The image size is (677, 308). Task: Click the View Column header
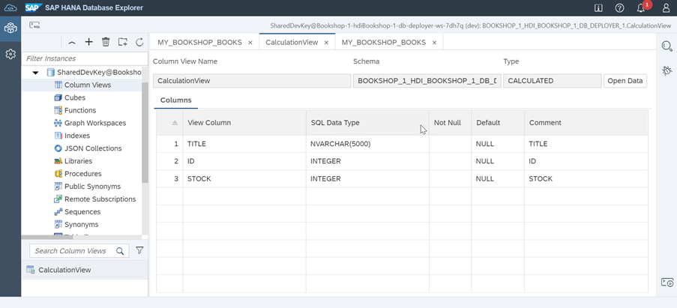coord(244,123)
